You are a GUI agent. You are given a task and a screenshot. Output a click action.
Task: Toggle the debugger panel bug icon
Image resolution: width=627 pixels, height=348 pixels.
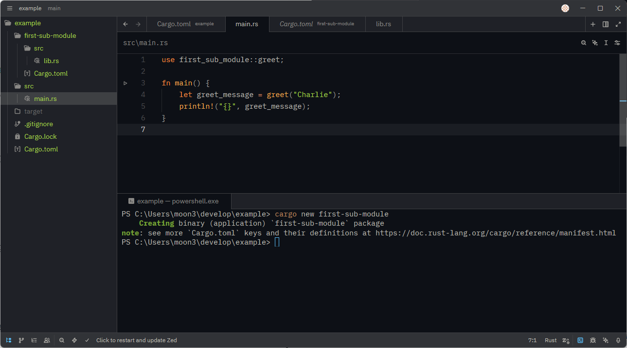point(593,340)
